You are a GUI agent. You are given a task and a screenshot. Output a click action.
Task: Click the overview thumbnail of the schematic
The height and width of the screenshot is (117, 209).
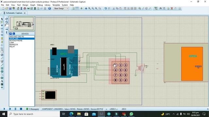pos(22,23)
